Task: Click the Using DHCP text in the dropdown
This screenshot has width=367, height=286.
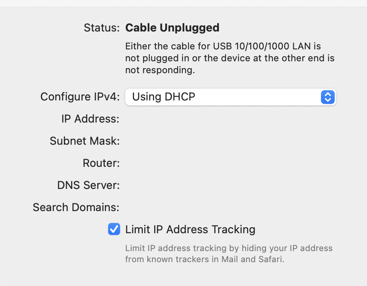Action: [163, 97]
